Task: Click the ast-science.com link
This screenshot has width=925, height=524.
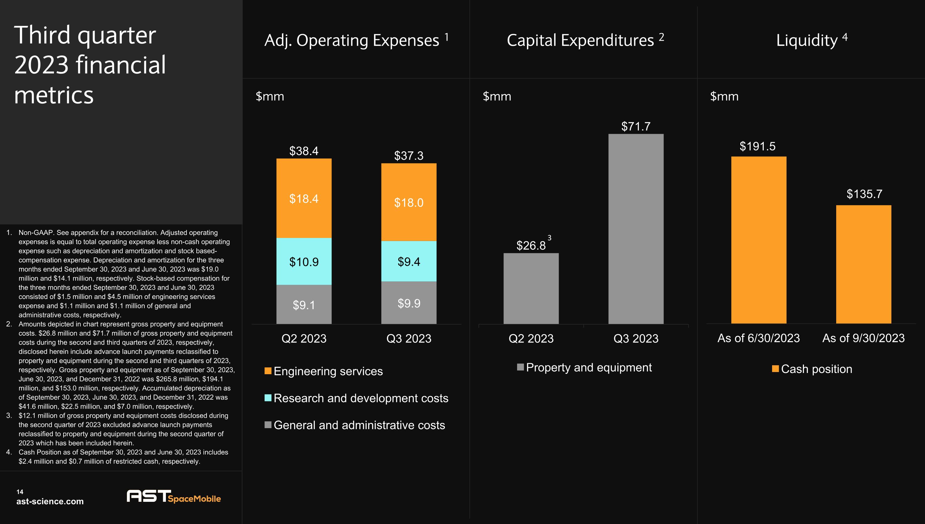Action: (x=50, y=501)
